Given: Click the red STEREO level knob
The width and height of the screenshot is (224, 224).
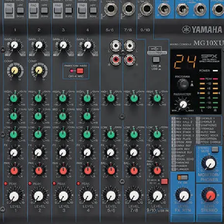Looking at the screenshot, I should 209,195.
